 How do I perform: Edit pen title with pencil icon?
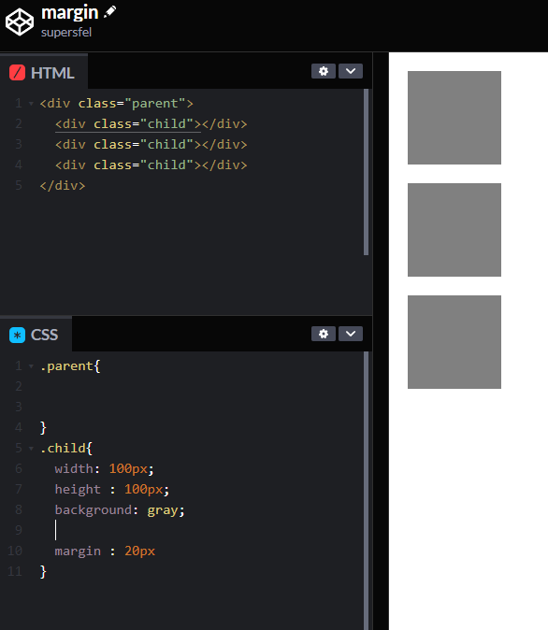pyautogui.click(x=109, y=11)
